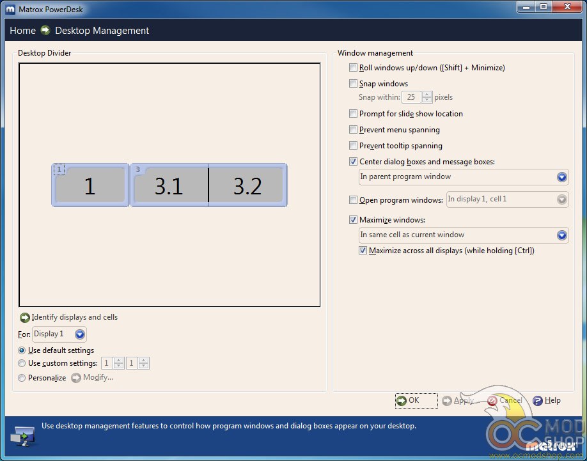Click the green arrow icon for Identify displays
Image resolution: width=587 pixels, height=461 pixels.
[x=25, y=318]
